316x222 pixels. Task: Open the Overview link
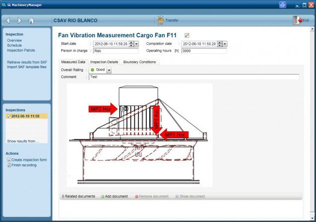[x=14, y=40]
